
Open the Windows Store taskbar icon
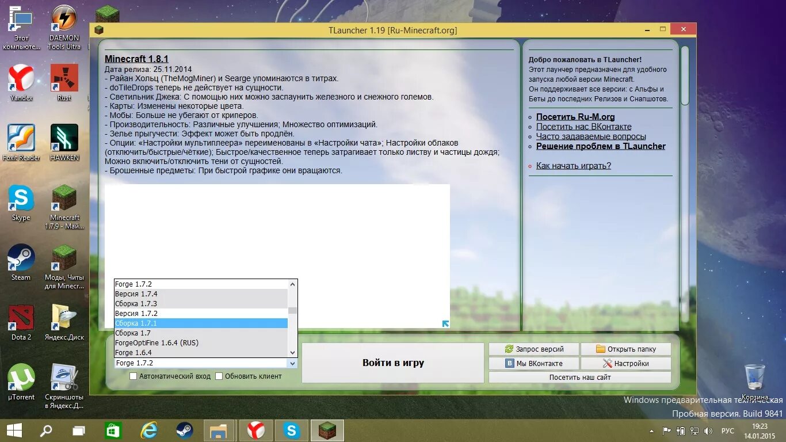[113, 430]
